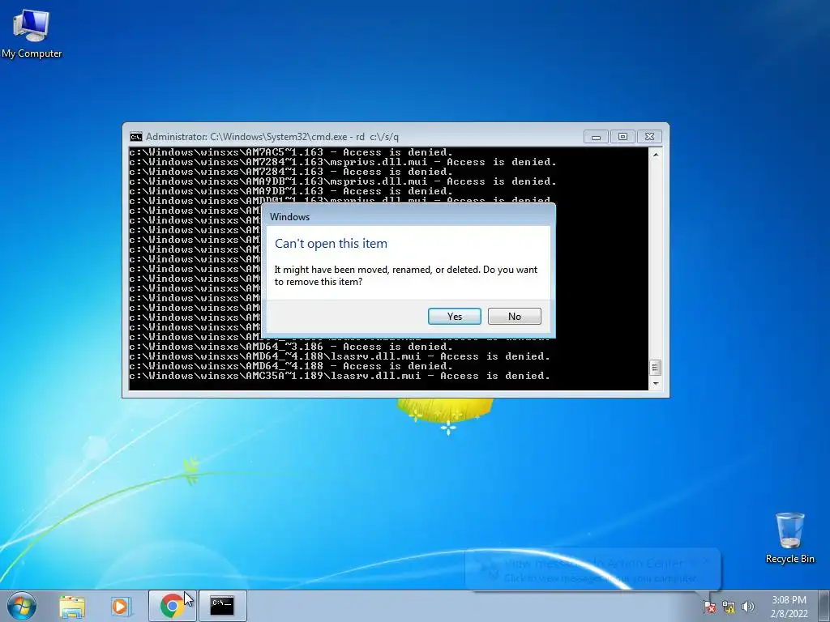This screenshot has width=830, height=622.
Task: Minimize the cmd.exe window
Action: pyautogui.click(x=596, y=137)
